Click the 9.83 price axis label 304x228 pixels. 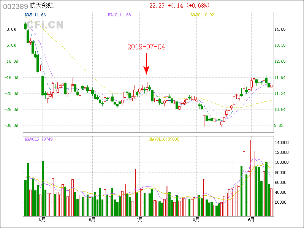280,125
